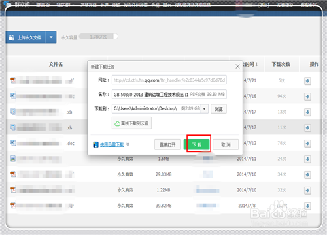Click the 直接打开 button
The height and width of the screenshot is (235, 327).
tap(167, 144)
